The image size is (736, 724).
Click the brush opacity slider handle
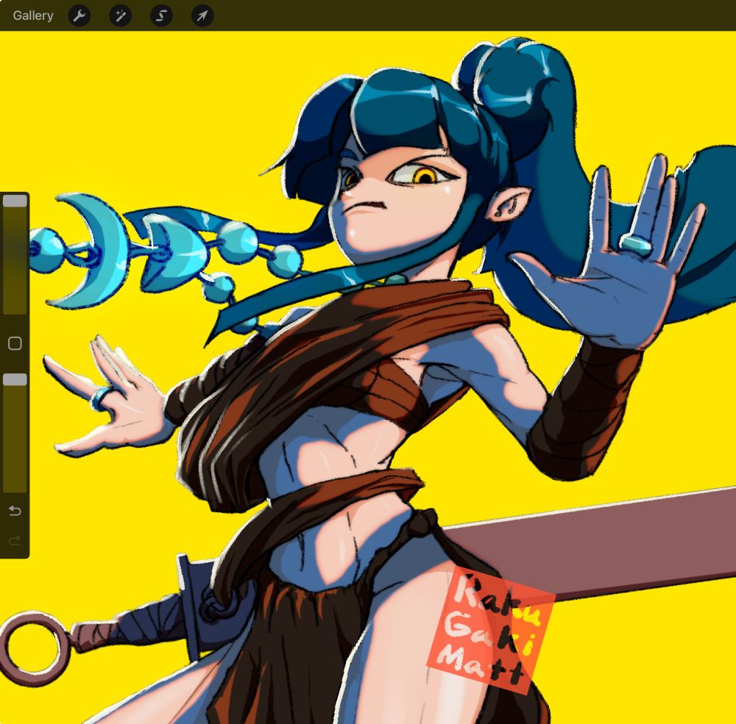click(15, 379)
